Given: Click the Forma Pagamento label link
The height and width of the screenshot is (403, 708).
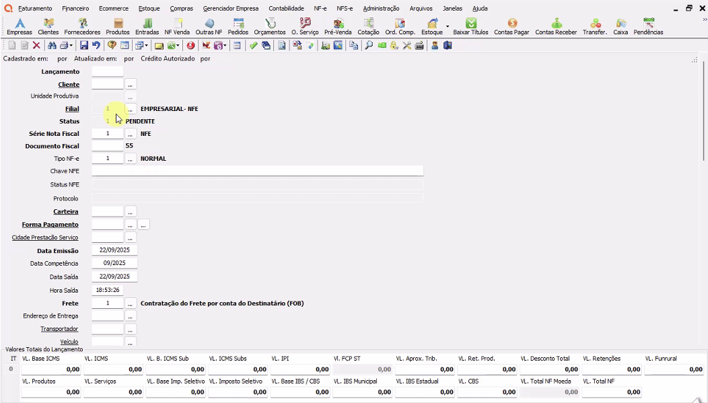Looking at the screenshot, I should [50, 225].
